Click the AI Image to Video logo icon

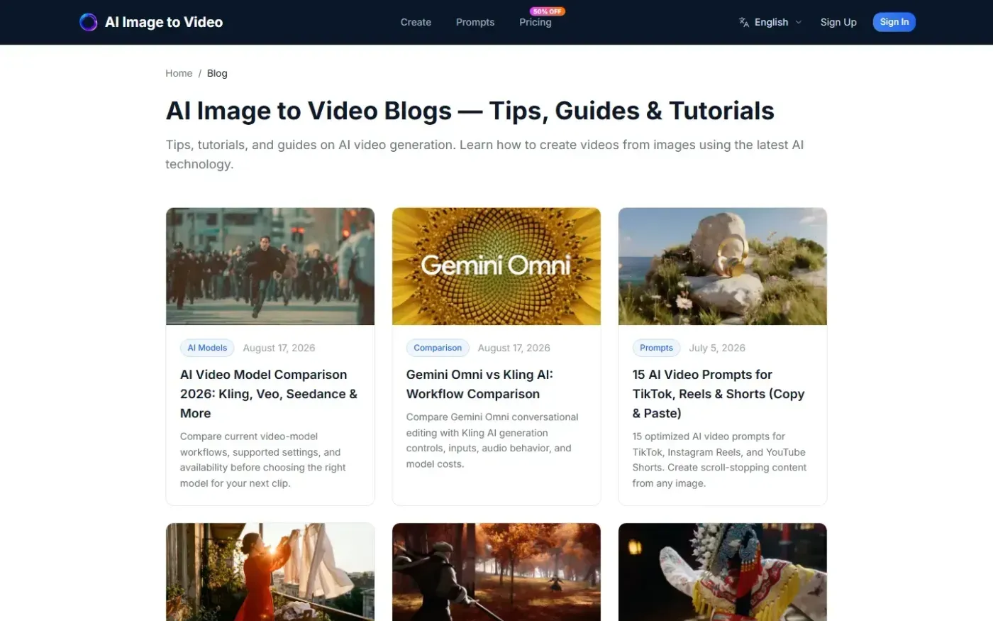[x=88, y=22]
